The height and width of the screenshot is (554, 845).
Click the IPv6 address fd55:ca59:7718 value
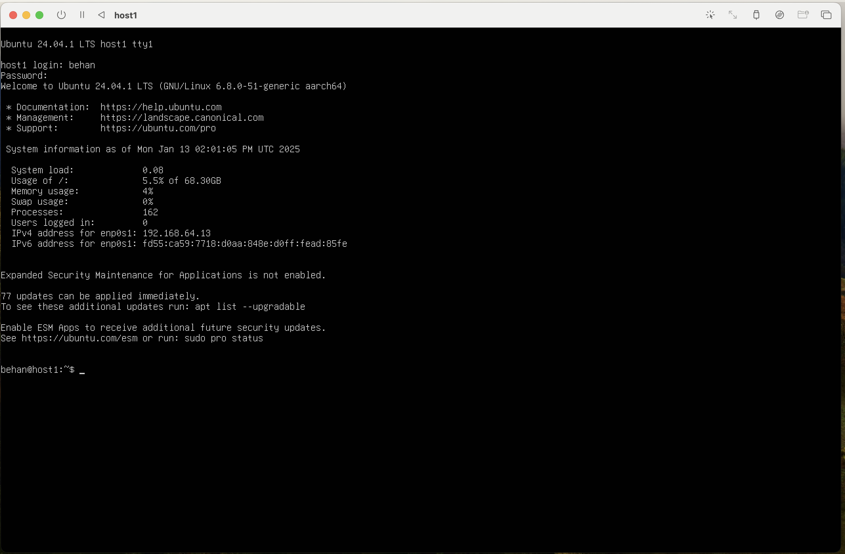coord(245,244)
